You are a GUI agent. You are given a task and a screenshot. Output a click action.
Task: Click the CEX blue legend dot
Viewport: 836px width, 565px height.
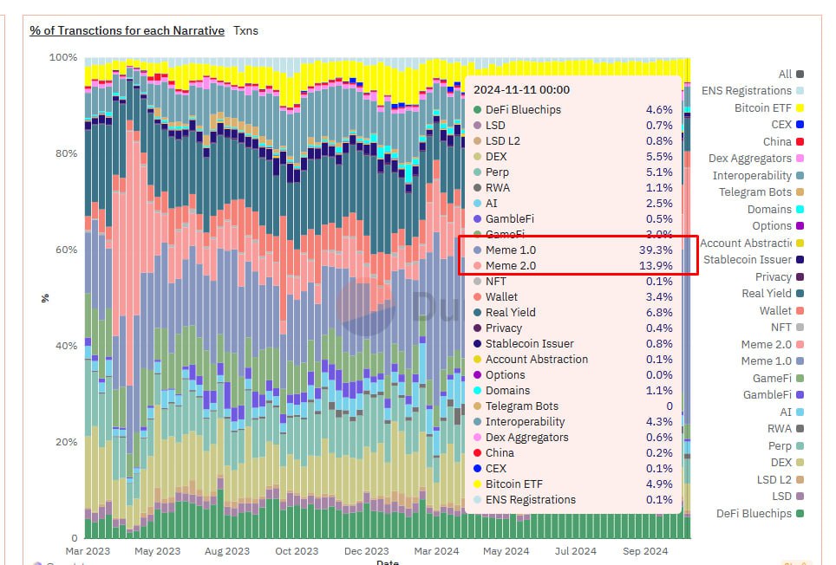coord(800,125)
